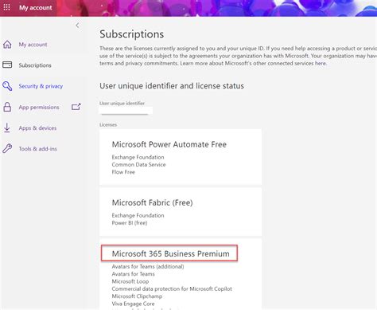Open Security & privacy page

coord(41,86)
